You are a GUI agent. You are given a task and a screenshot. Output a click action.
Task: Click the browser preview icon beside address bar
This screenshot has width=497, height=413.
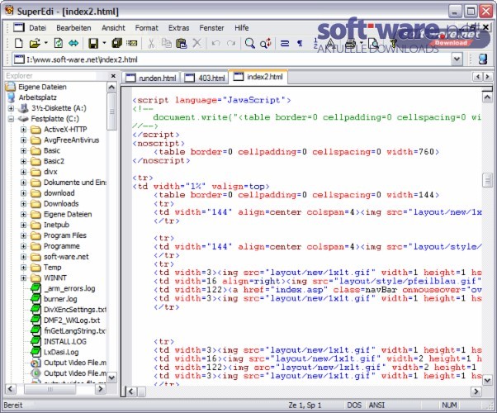pos(482,59)
